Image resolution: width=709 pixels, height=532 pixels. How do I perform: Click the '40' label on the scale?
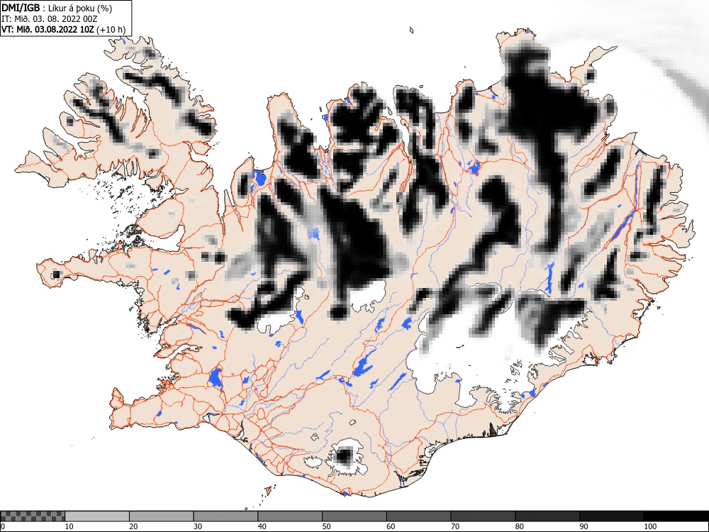tap(262, 526)
